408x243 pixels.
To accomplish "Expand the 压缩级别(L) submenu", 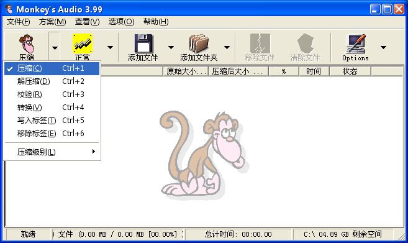I will tap(52, 152).
